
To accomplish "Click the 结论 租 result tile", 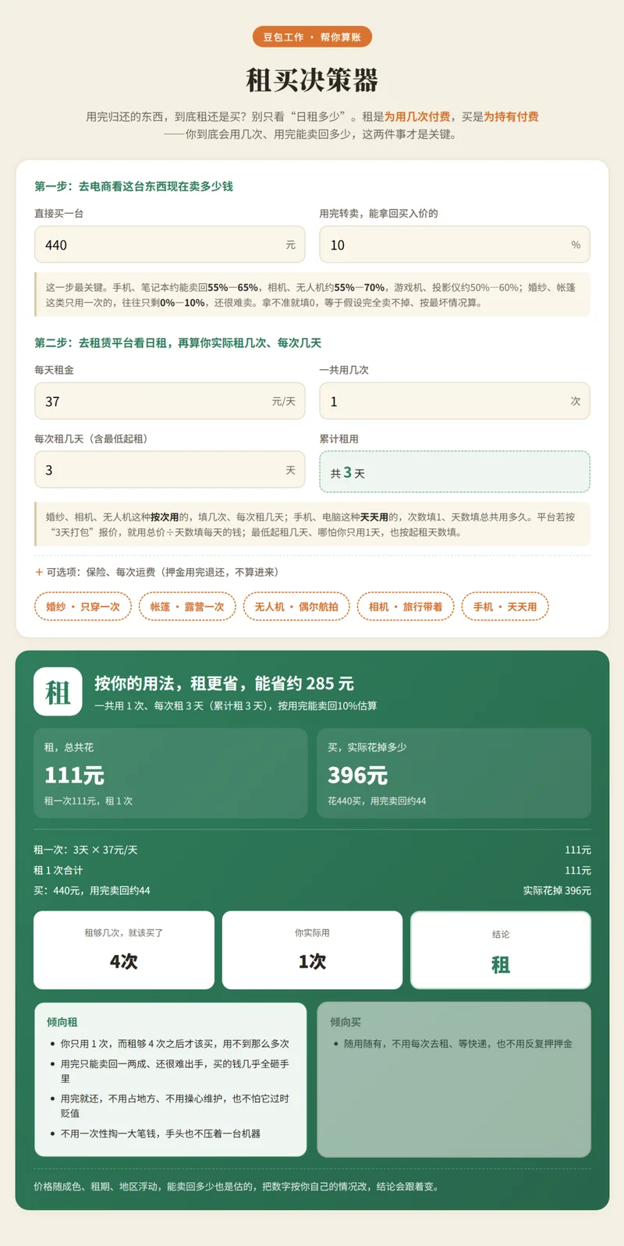I will pos(501,950).
